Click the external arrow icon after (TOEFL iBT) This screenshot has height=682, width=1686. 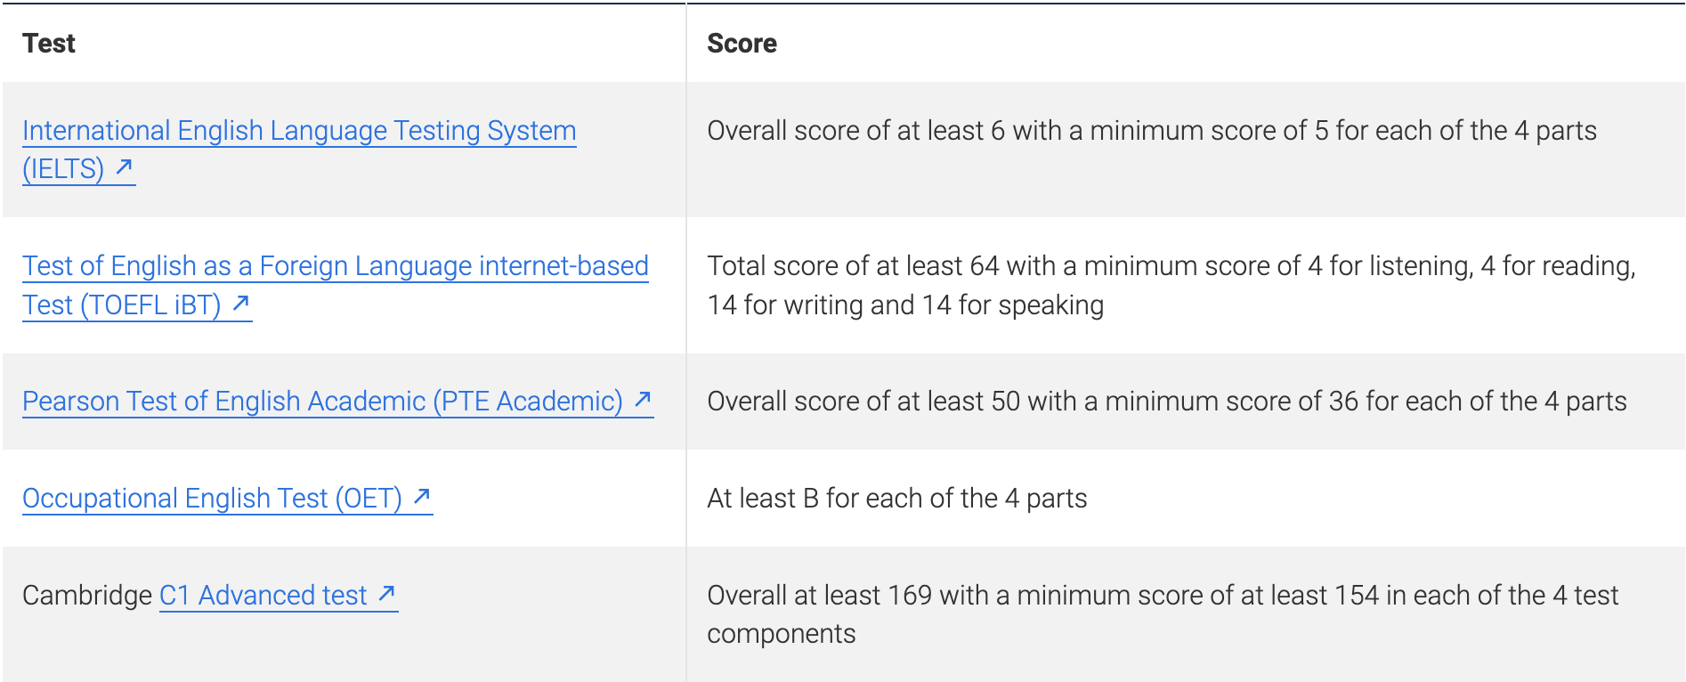(240, 304)
